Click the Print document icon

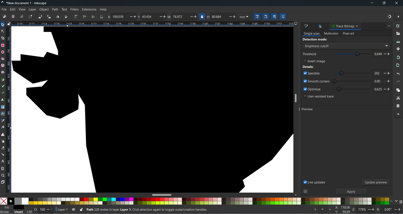click(398, 49)
